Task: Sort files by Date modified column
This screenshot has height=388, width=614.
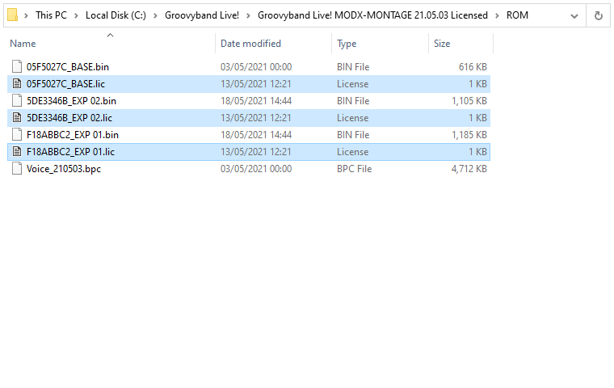Action: (250, 44)
